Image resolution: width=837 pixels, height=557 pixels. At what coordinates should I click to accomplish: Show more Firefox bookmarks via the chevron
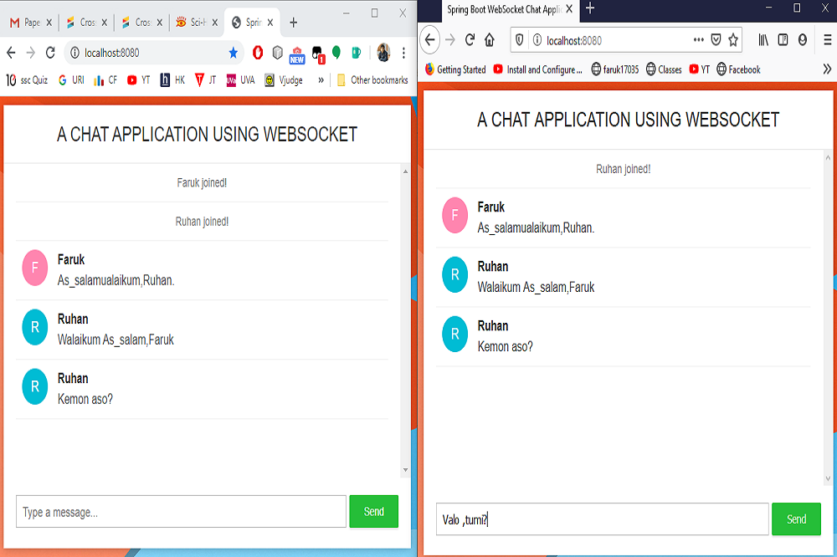827,69
